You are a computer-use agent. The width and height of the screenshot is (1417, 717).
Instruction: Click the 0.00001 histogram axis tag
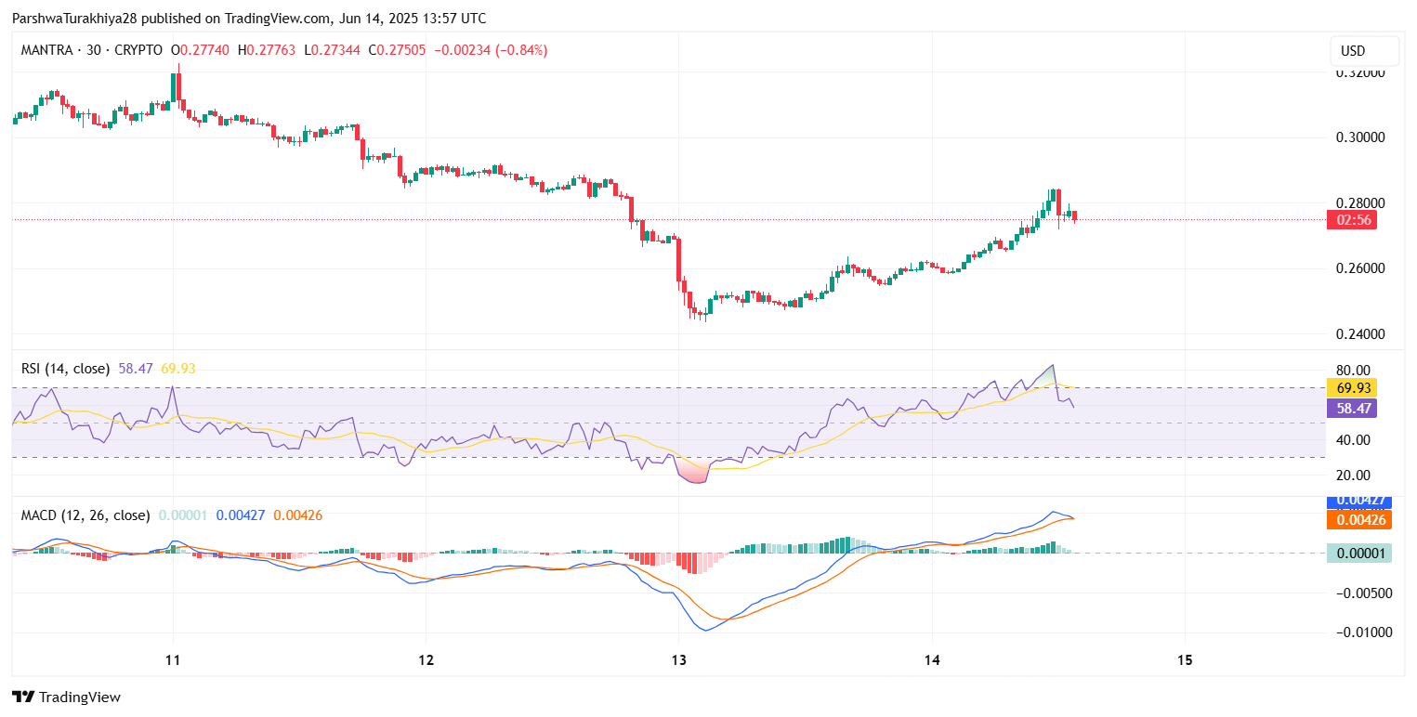click(x=1358, y=554)
